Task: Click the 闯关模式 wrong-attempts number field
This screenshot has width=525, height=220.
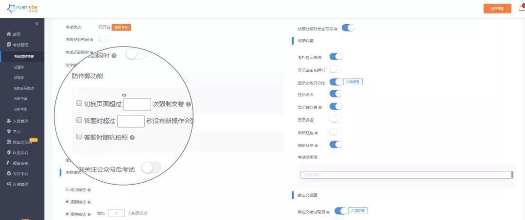Action: tap(116, 213)
